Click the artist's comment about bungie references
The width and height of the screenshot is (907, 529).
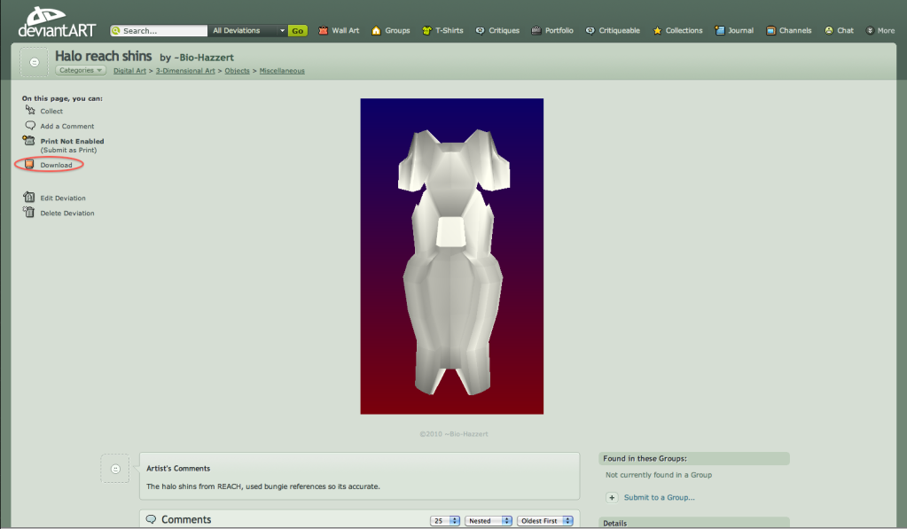click(x=262, y=486)
